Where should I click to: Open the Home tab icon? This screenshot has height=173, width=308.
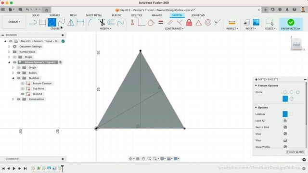click(x=46, y=10)
